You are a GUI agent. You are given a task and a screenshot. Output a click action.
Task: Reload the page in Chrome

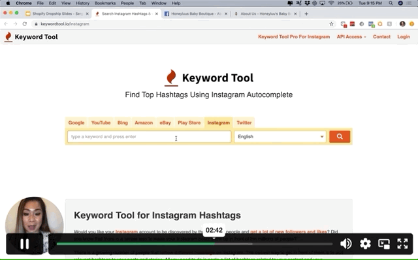click(25, 24)
